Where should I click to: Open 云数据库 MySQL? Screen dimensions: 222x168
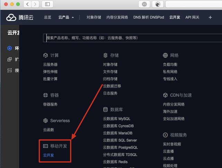[x=117, y=119]
